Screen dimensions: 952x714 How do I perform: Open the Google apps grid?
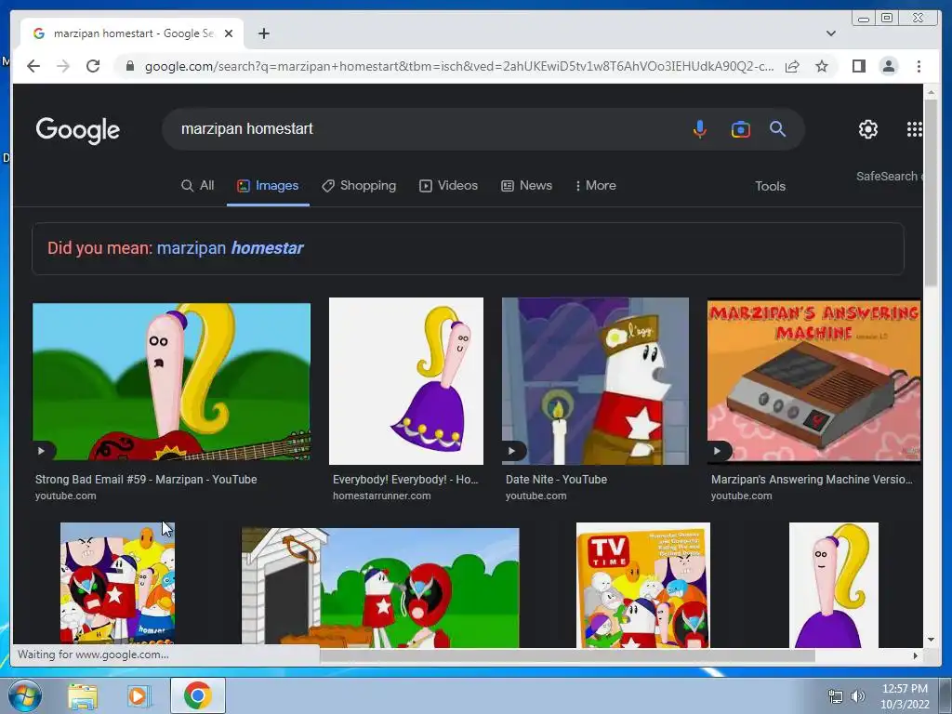click(915, 129)
